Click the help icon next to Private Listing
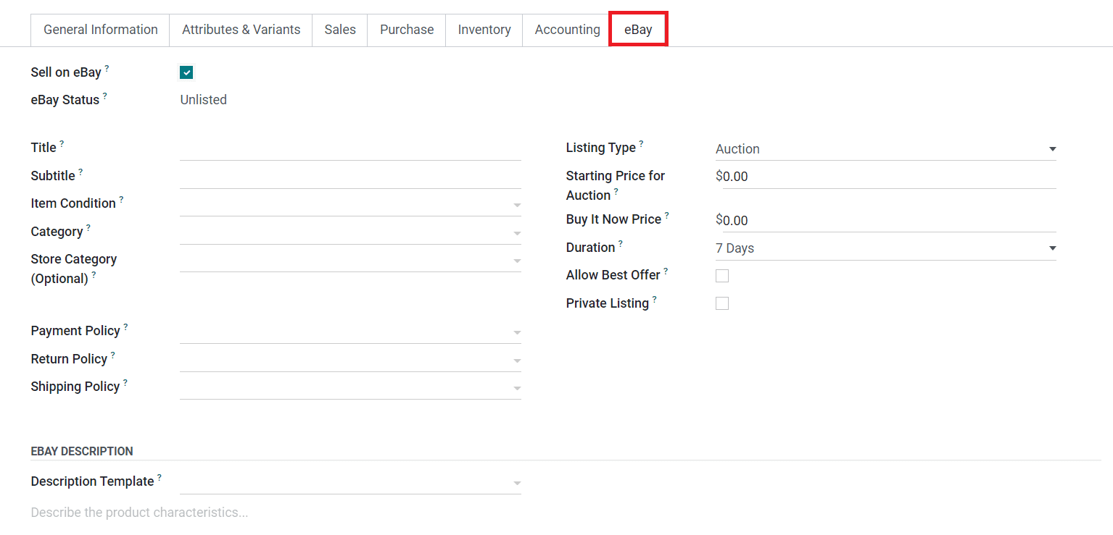The width and height of the screenshot is (1113, 535). [654, 299]
